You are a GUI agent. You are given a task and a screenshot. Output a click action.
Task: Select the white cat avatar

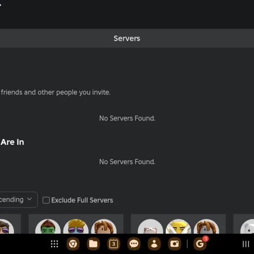pos(150,226)
